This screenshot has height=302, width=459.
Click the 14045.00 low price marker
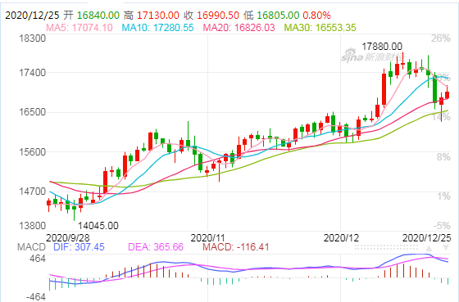click(x=98, y=225)
